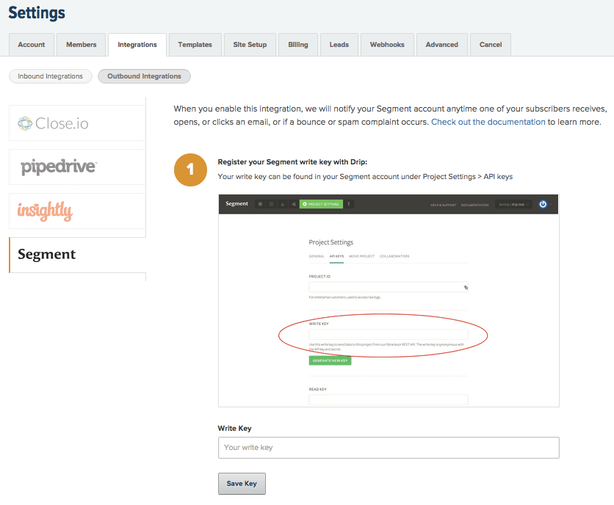
Task: Select Segment in the integrations sidebar
Action: coord(47,254)
